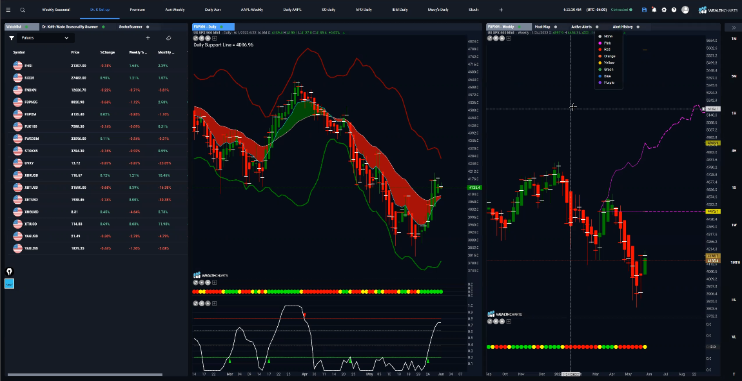The image size is (742, 381).
Task: Open the notifications bell
Action: click(x=654, y=10)
